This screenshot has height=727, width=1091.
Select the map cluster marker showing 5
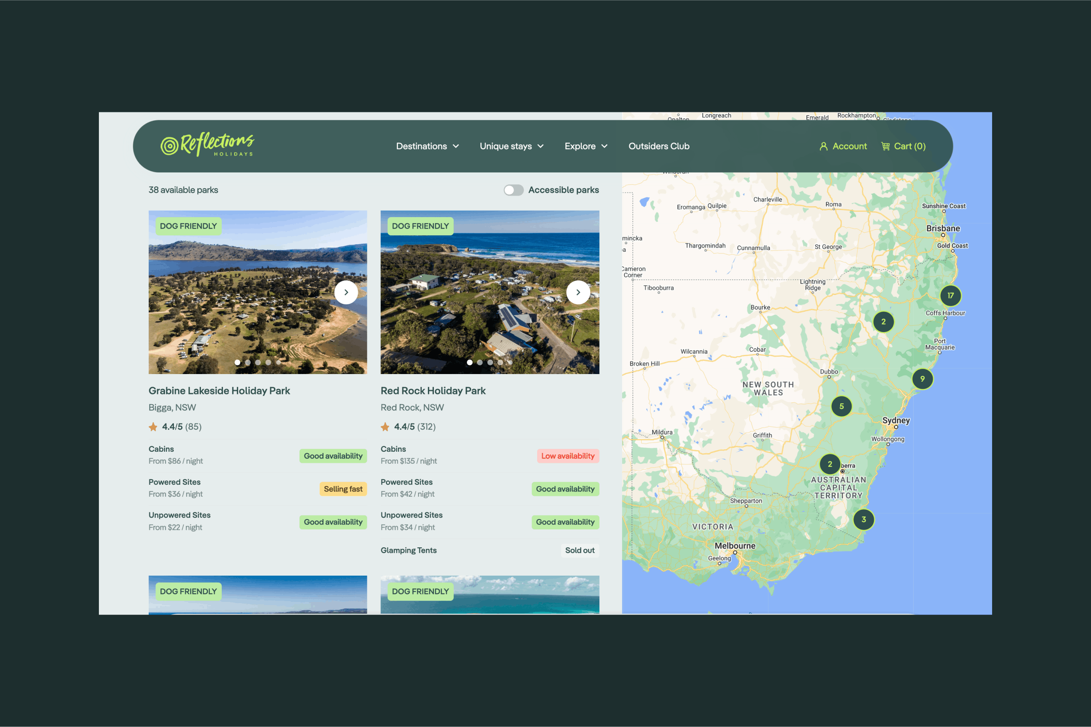(841, 407)
